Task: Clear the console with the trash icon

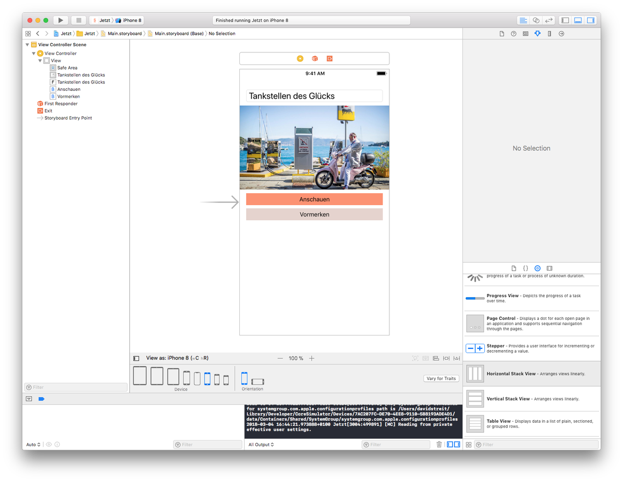Action: pos(439,444)
